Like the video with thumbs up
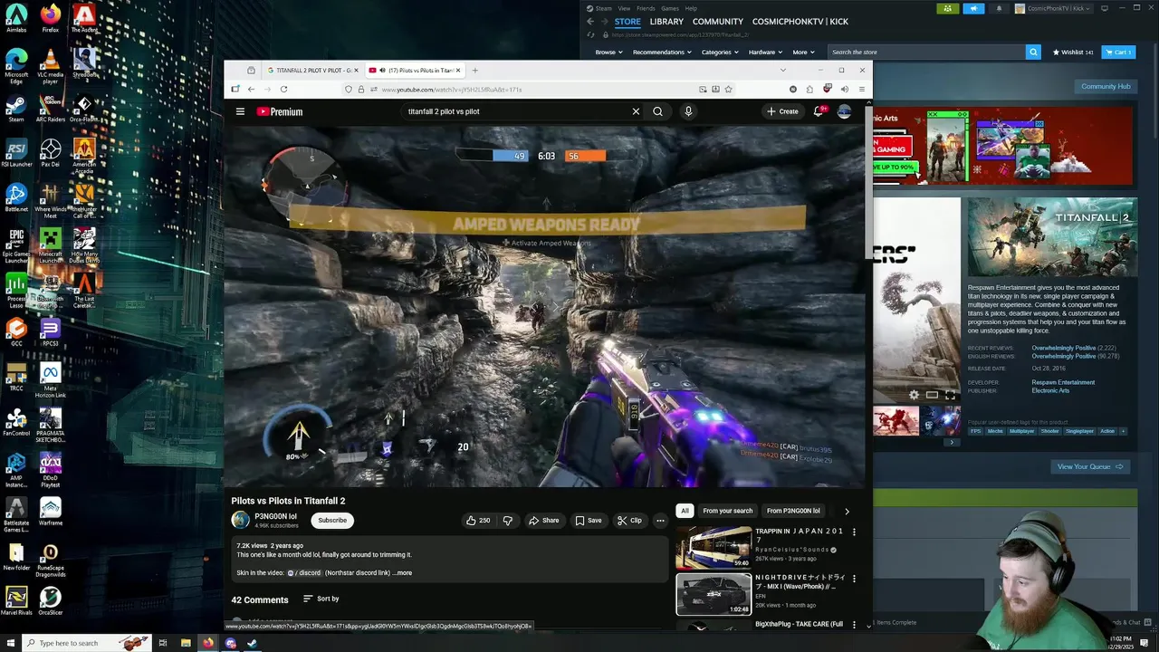This screenshot has height=652, width=1159. click(477, 520)
